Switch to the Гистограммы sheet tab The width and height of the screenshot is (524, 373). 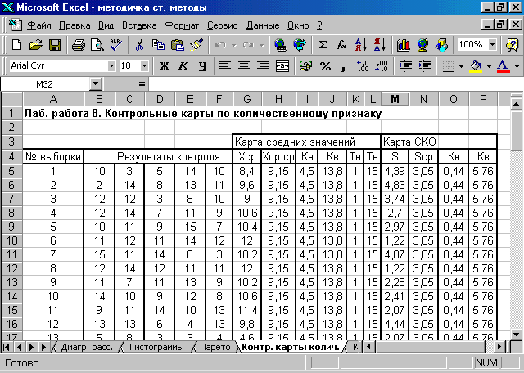(x=156, y=347)
